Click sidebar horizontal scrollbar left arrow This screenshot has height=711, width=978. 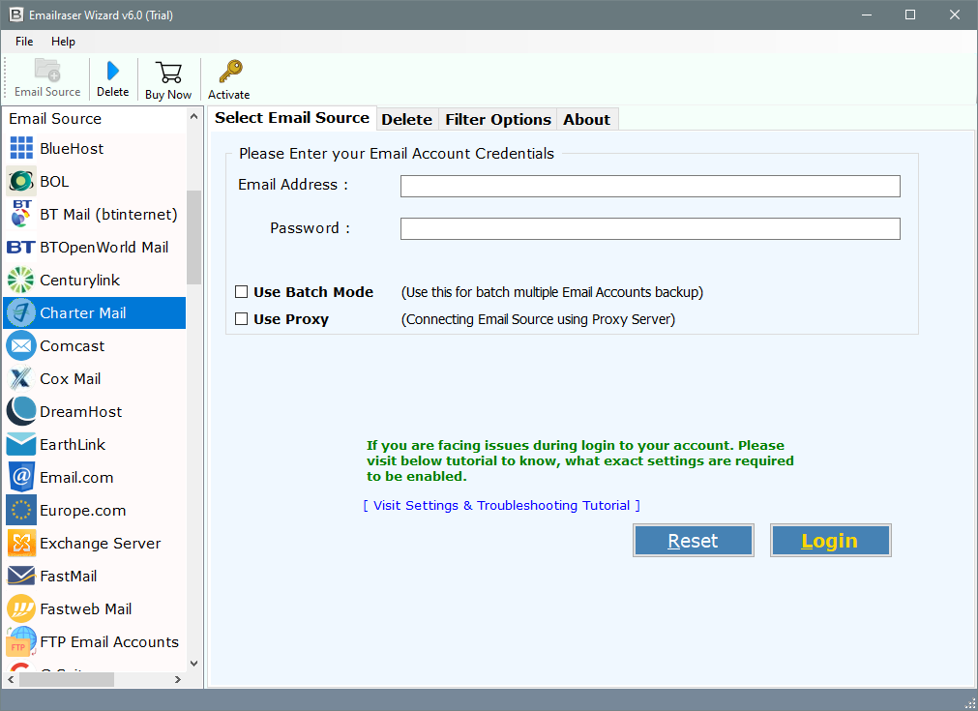pos(11,679)
